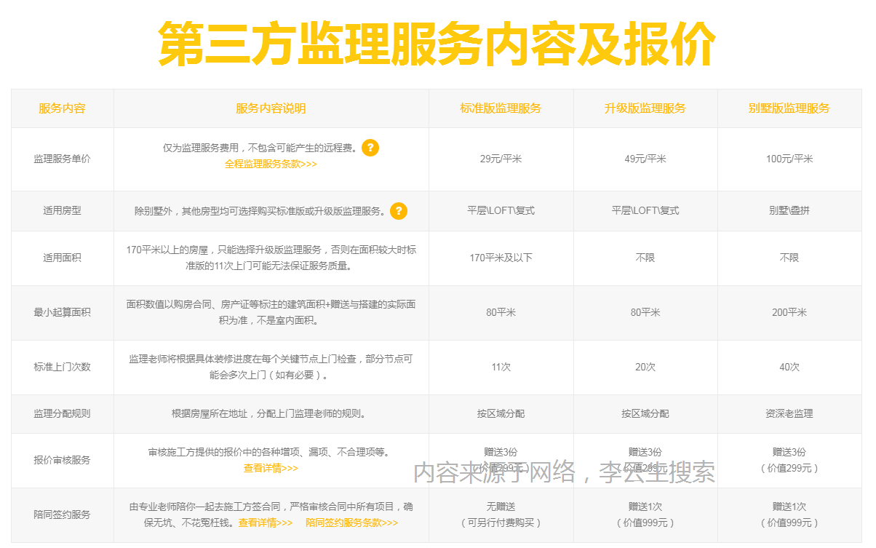Click the help icon in 监理服务单价 row

pos(370,148)
